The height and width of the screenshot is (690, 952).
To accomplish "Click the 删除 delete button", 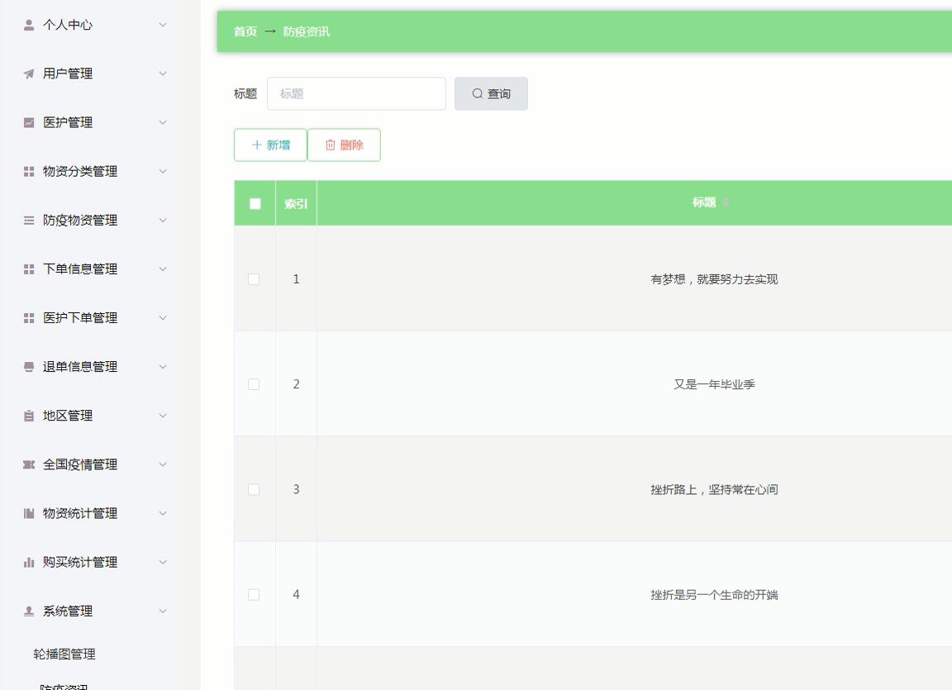I will pos(345,145).
